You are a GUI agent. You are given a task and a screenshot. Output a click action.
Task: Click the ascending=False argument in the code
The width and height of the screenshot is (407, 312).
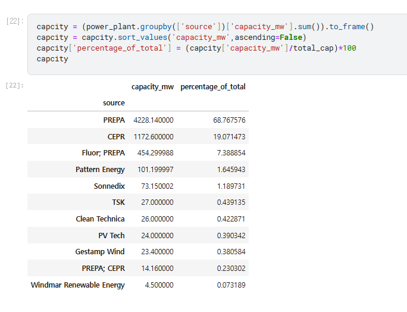(x=268, y=38)
